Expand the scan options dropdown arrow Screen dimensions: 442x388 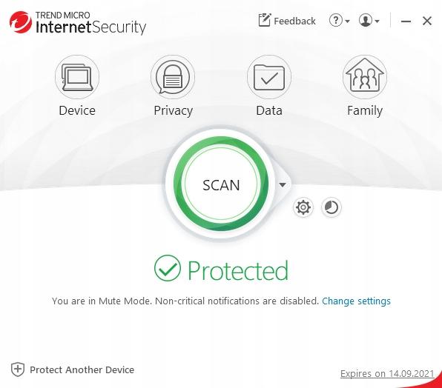282,185
